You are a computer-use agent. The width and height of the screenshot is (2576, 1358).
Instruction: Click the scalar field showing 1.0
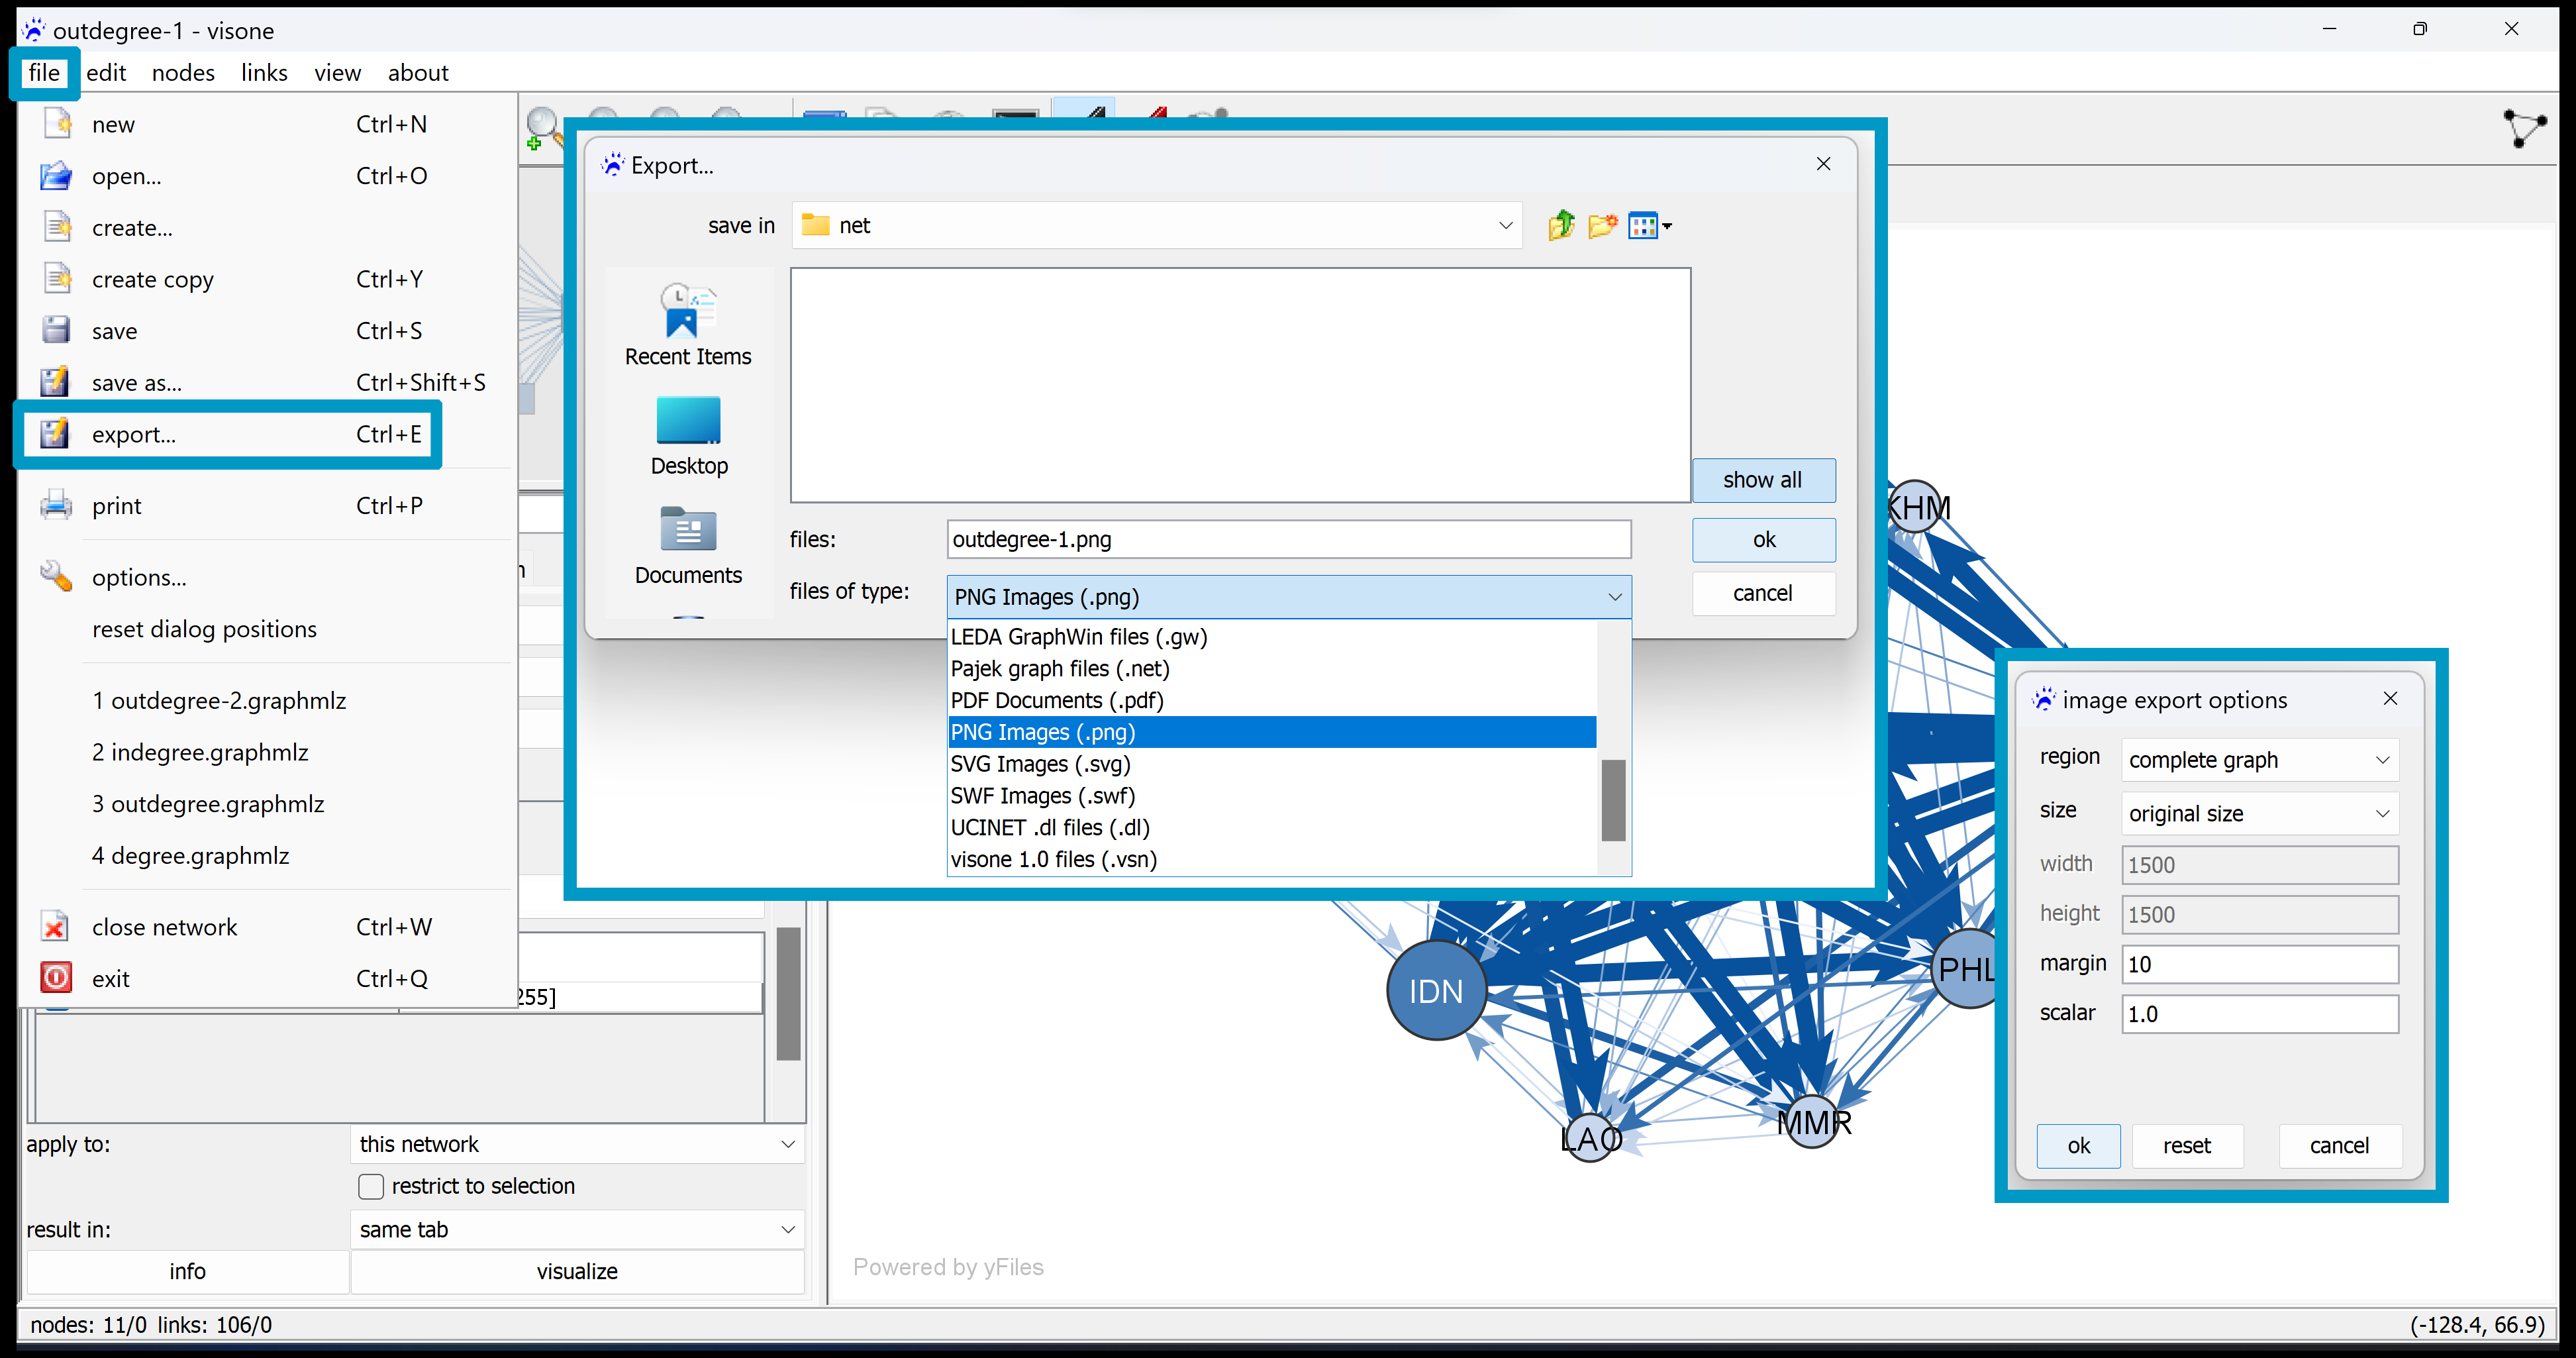pyautogui.click(x=2260, y=1014)
